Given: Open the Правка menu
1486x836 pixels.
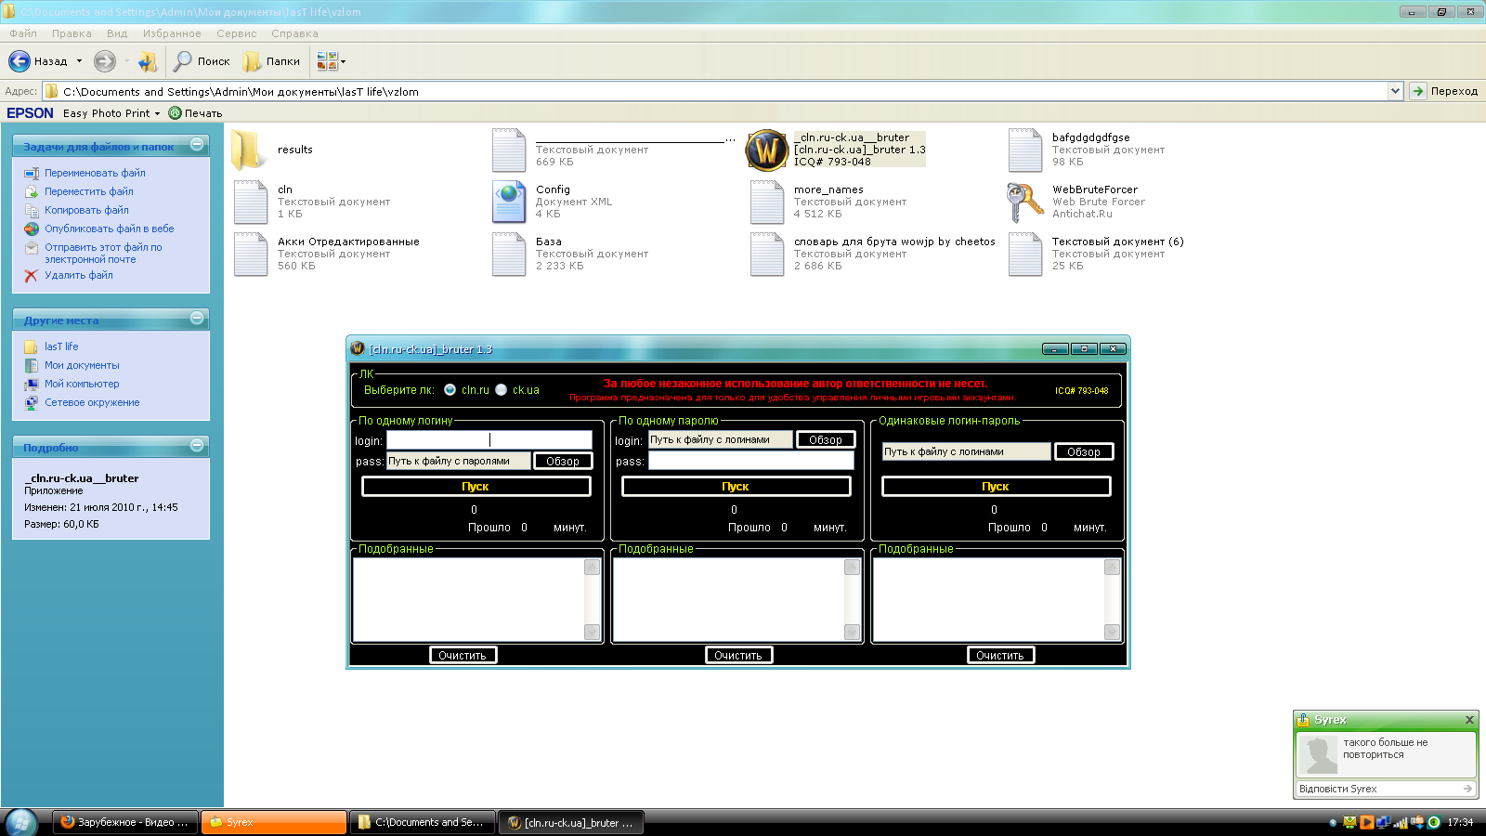Looking at the screenshot, I should pyautogui.click(x=72, y=33).
